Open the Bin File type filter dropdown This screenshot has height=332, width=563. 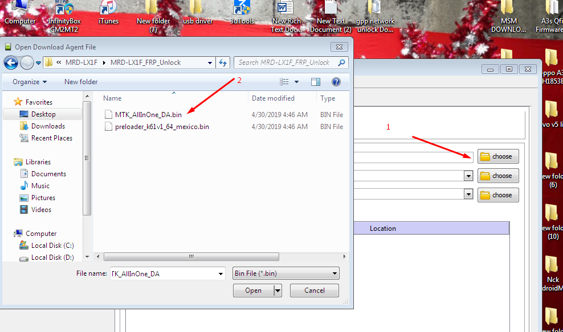pyautogui.click(x=286, y=273)
